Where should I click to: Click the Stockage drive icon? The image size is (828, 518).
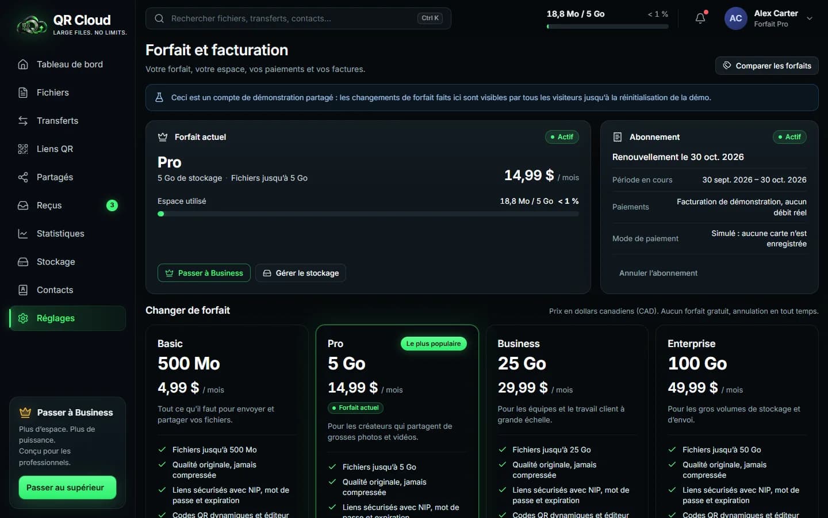23,262
